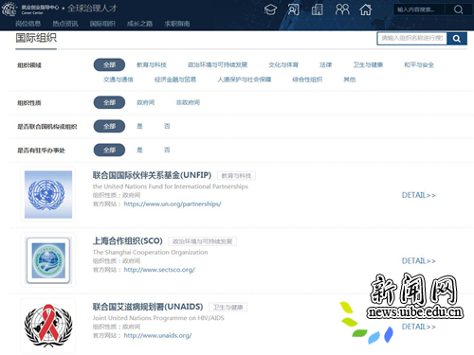
Task: Click the building icon in header
Action: point(317,9)
